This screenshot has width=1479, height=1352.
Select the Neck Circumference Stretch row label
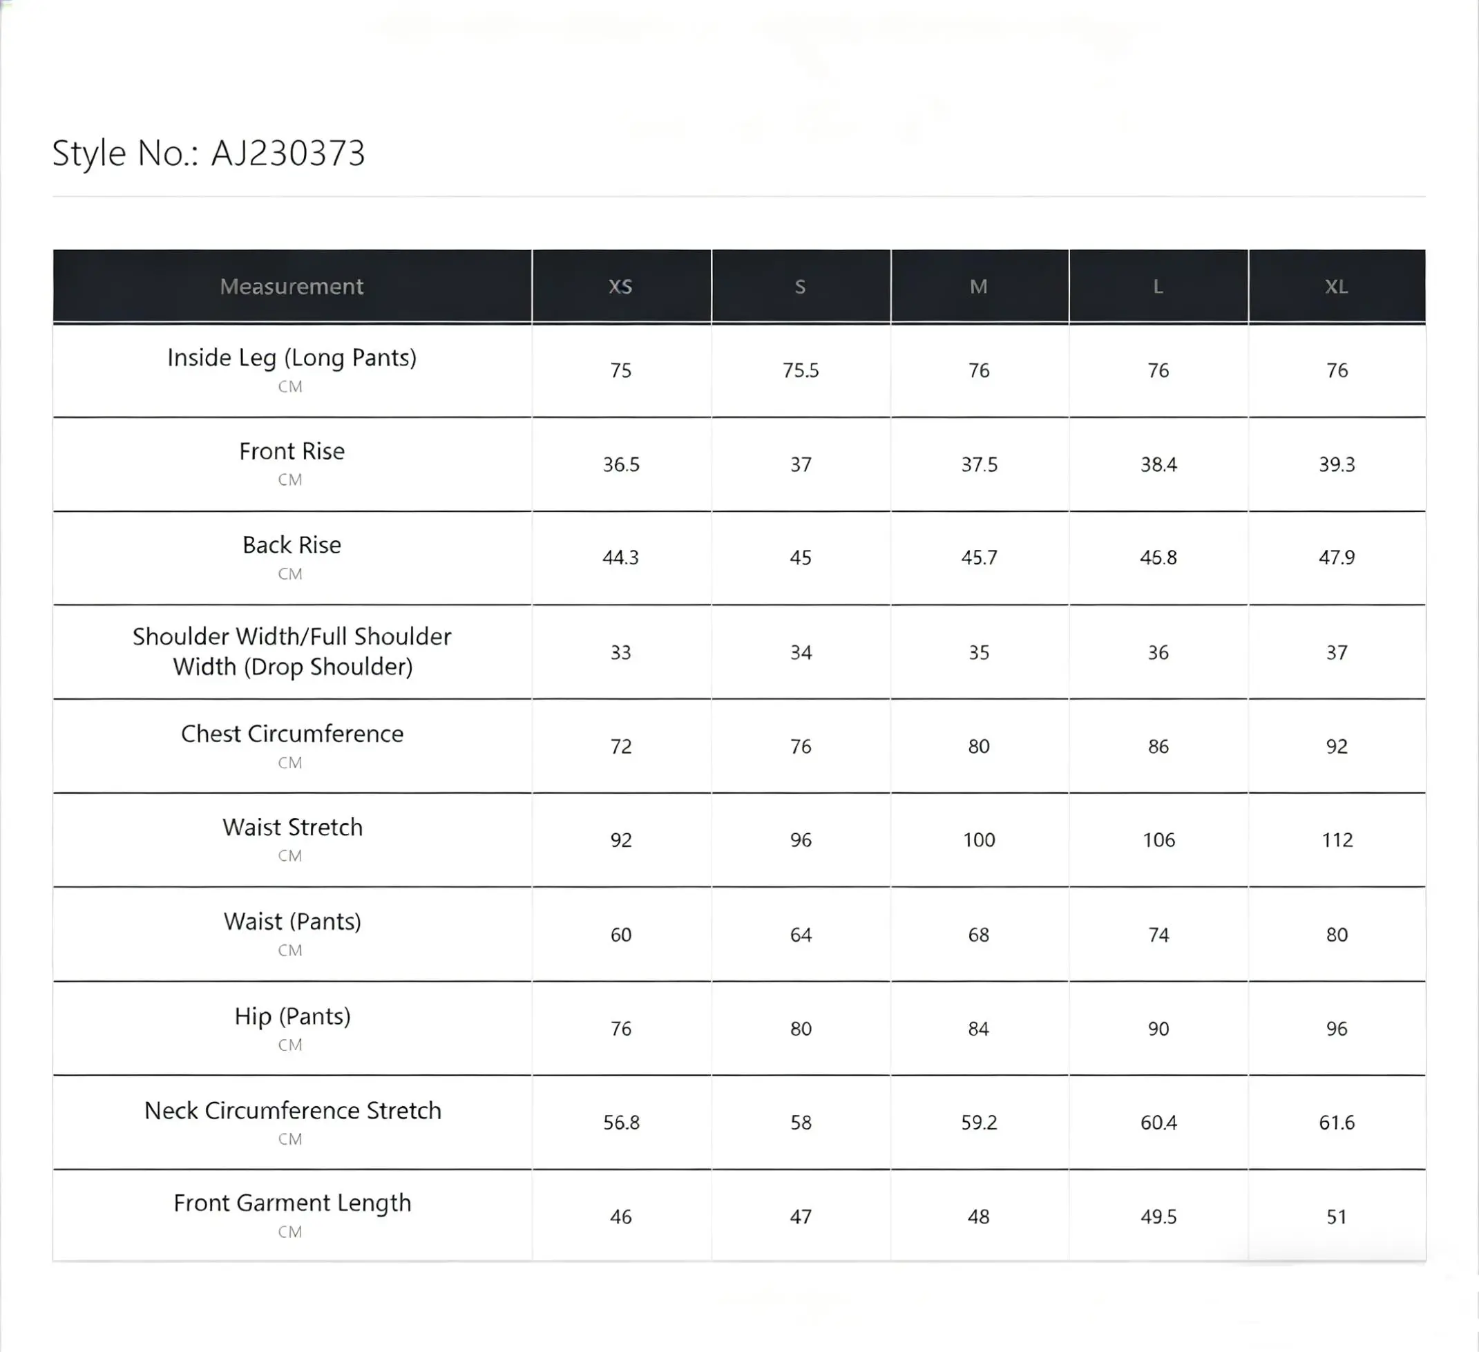tap(292, 1111)
